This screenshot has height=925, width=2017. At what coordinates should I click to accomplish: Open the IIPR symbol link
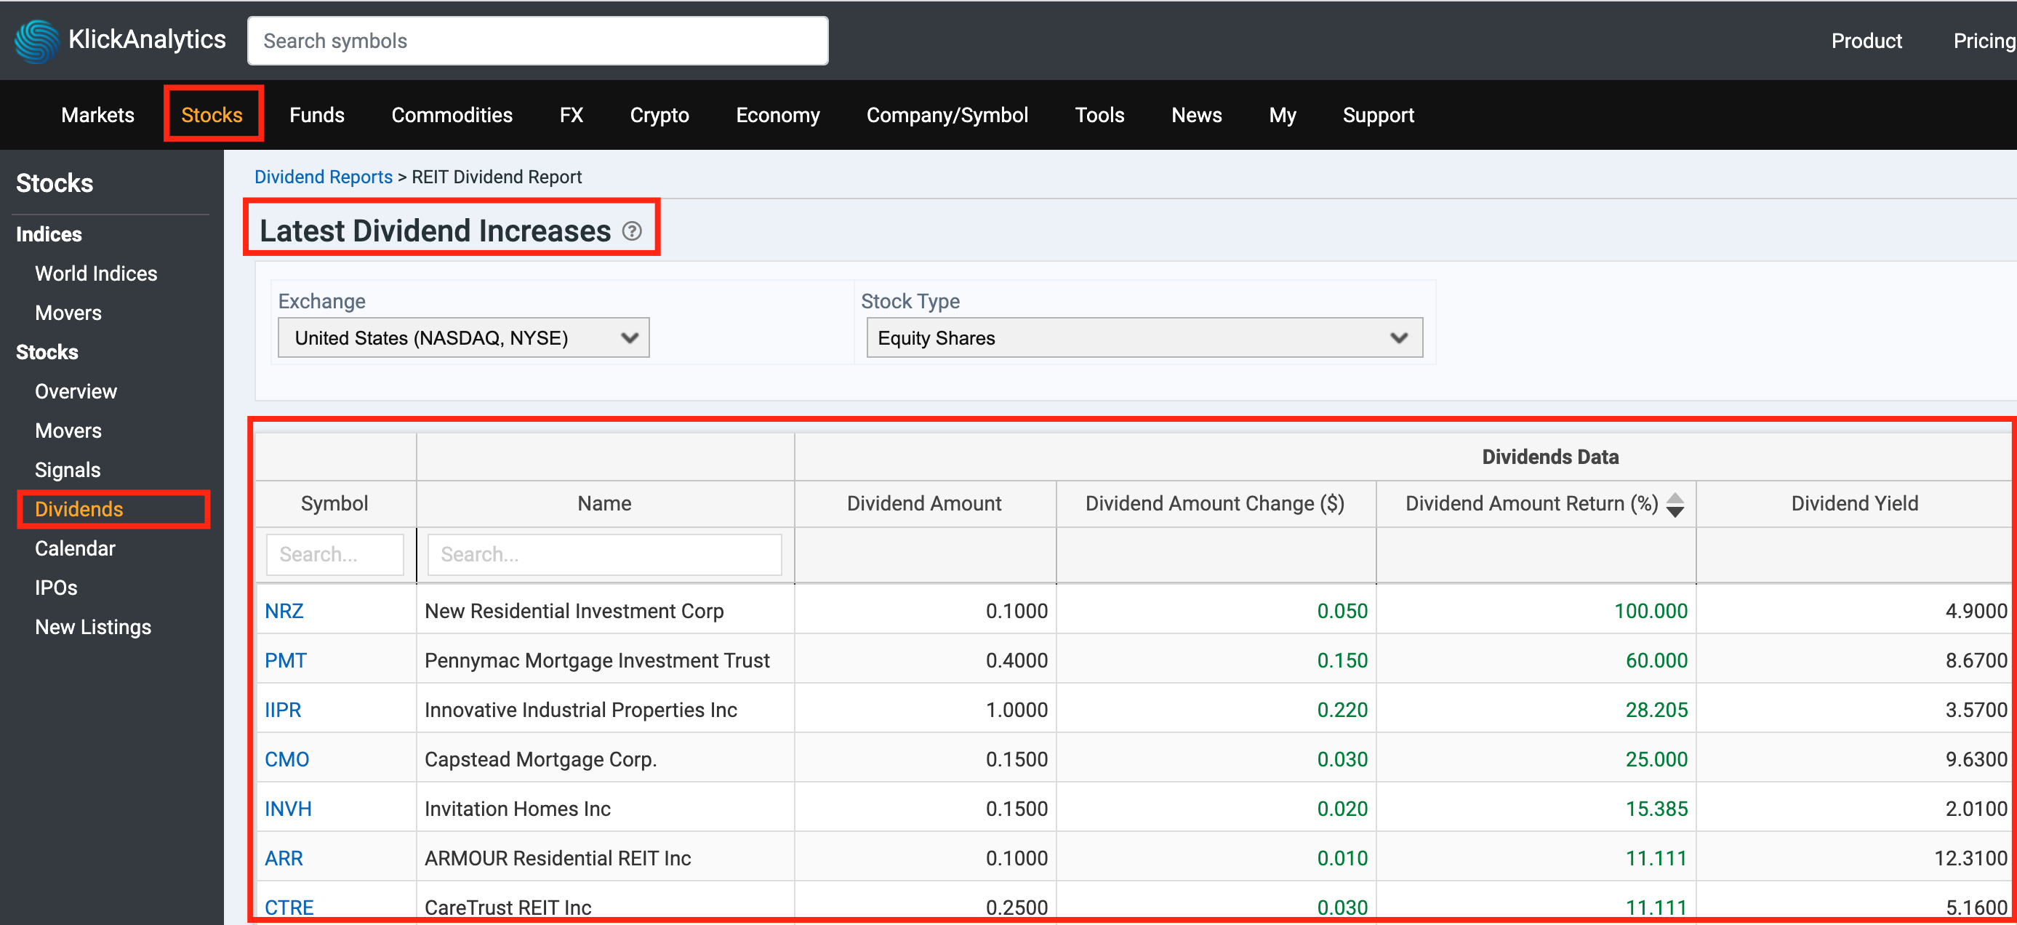point(283,710)
